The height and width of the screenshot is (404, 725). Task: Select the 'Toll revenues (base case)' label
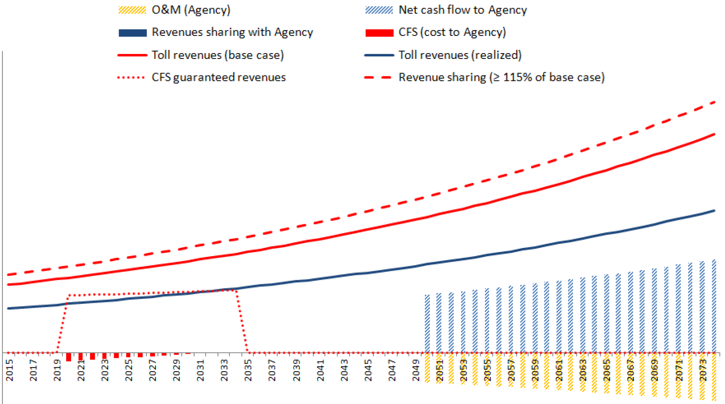click(x=218, y=55)
